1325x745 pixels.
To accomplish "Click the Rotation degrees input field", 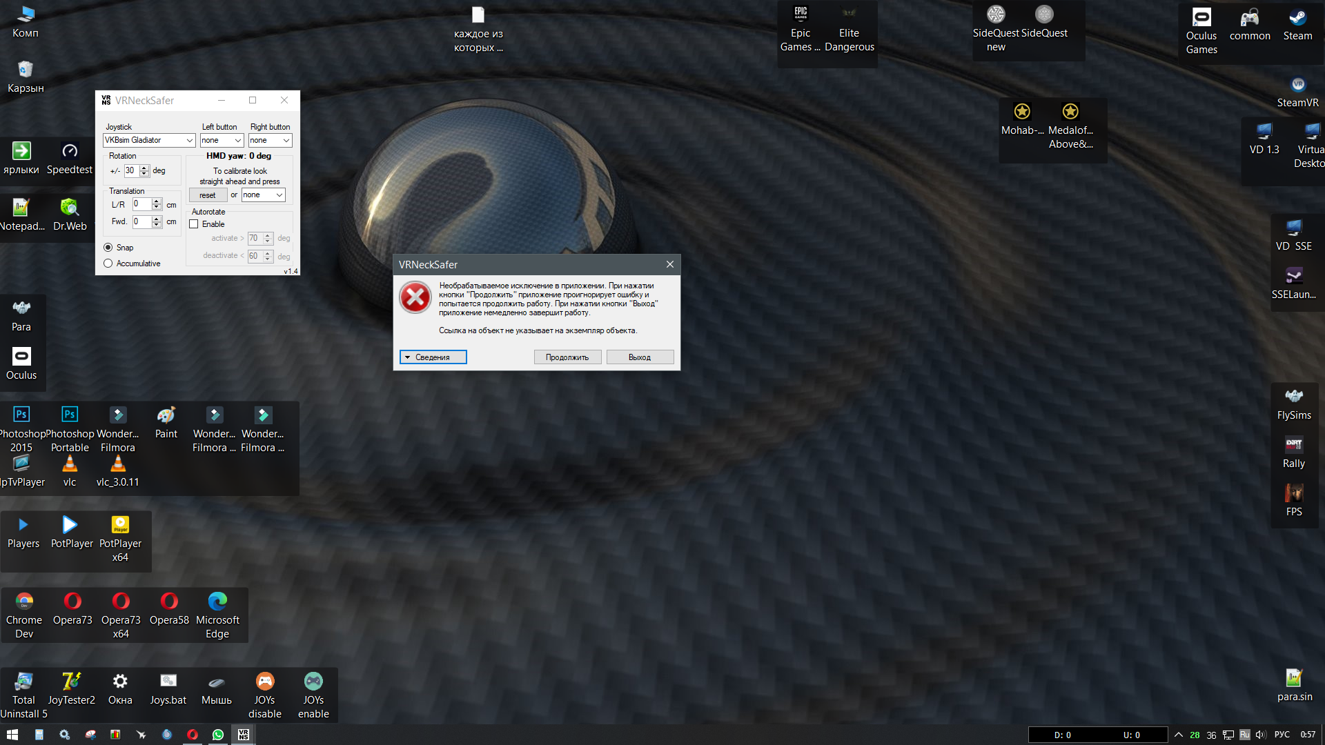I will [x=131, y=170].
